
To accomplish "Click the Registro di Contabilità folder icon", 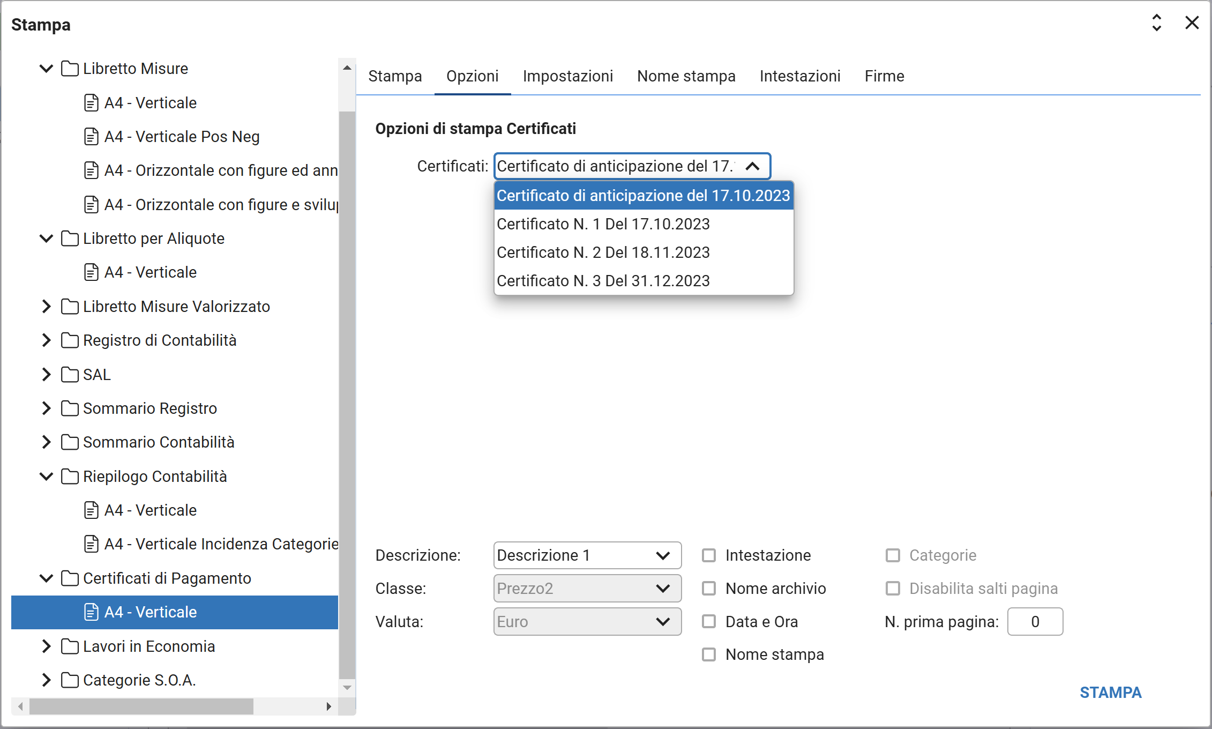I will 70,340.
